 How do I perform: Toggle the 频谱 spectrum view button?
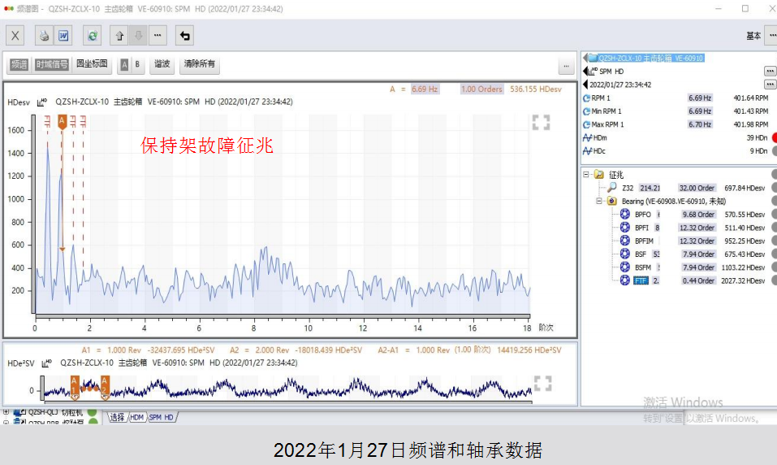(19, 64)
